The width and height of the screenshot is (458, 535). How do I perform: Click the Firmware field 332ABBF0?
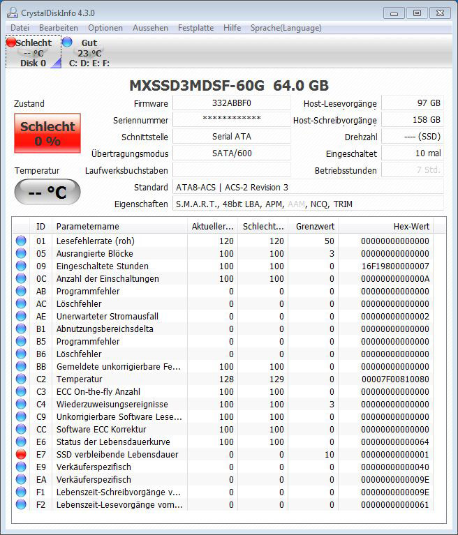point(232,103)
